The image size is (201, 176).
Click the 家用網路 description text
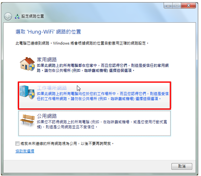(x=103, y=68)
